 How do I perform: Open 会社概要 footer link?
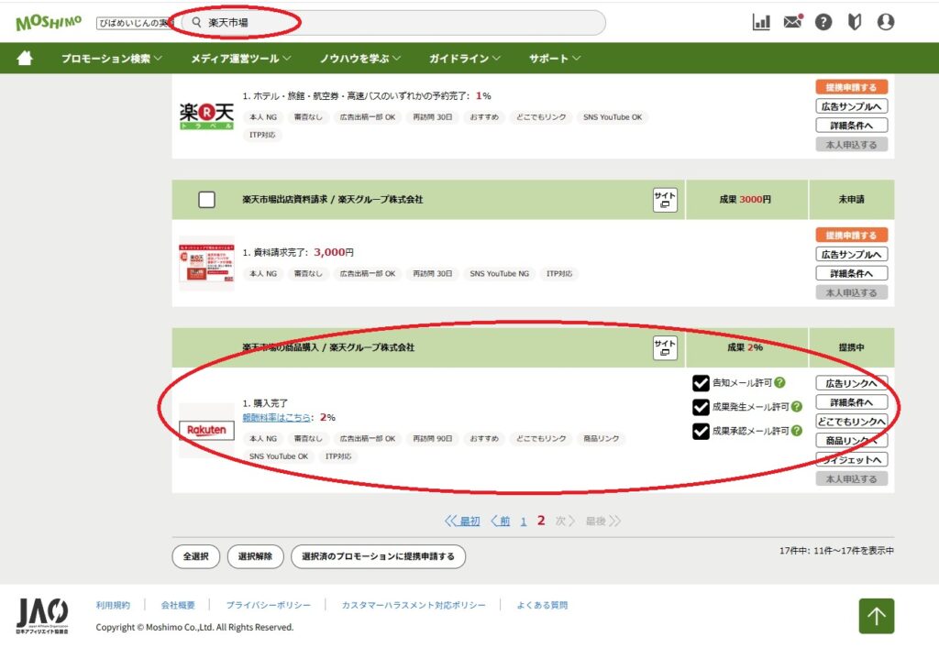[178, 605]
